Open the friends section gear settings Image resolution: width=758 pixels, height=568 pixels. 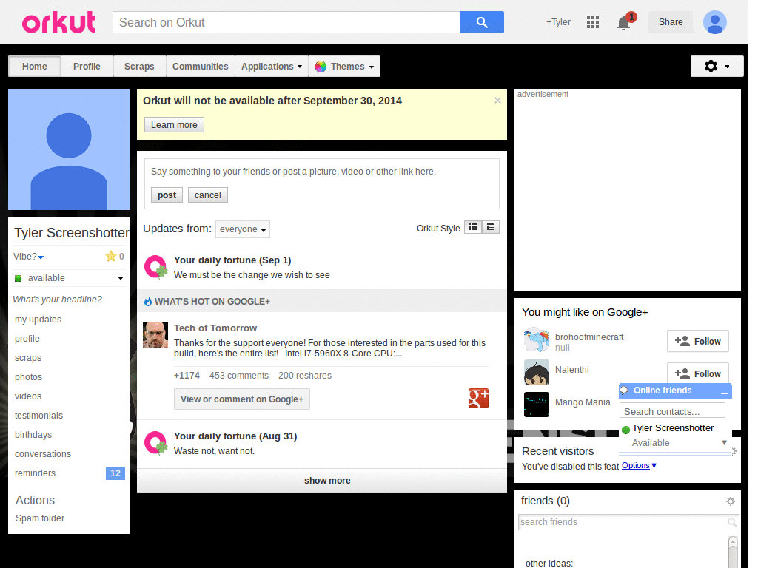click(731, 501)
